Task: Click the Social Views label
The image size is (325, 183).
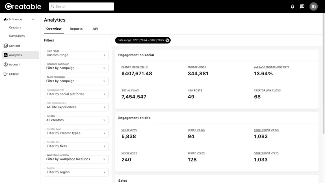Action: click(130, 90)
